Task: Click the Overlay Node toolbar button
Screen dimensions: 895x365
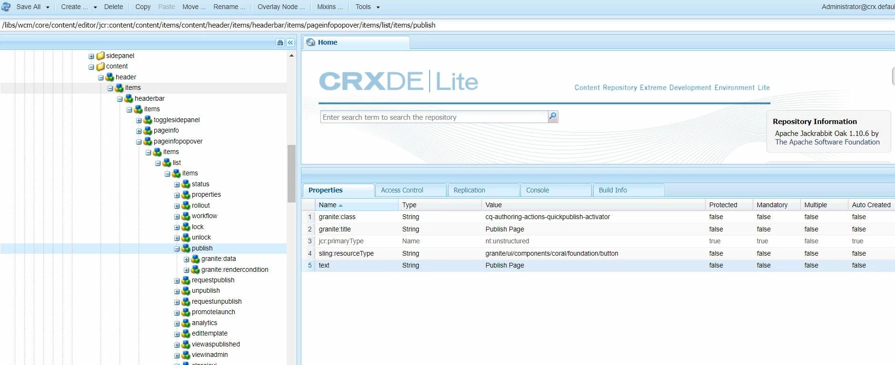Action: [281, 7]
